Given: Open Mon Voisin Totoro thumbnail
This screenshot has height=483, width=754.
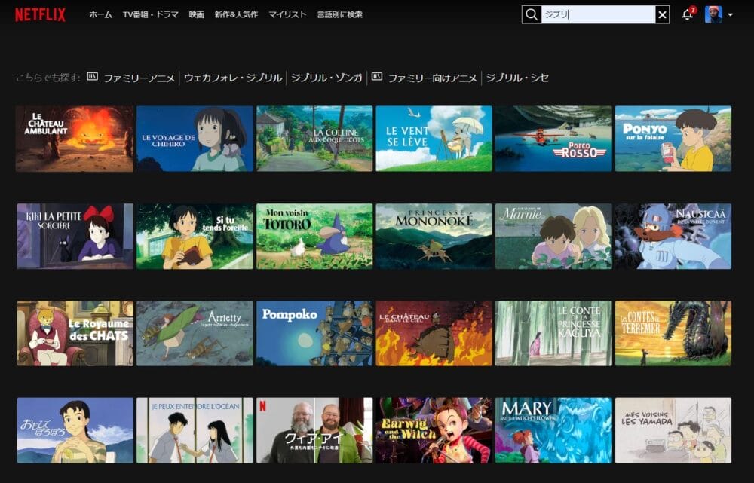Looking at the screenshot, I should coord(314,236).
